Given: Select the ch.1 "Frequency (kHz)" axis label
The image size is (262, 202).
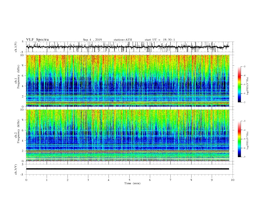Looking at the screenshot, I should pos(19,77).
